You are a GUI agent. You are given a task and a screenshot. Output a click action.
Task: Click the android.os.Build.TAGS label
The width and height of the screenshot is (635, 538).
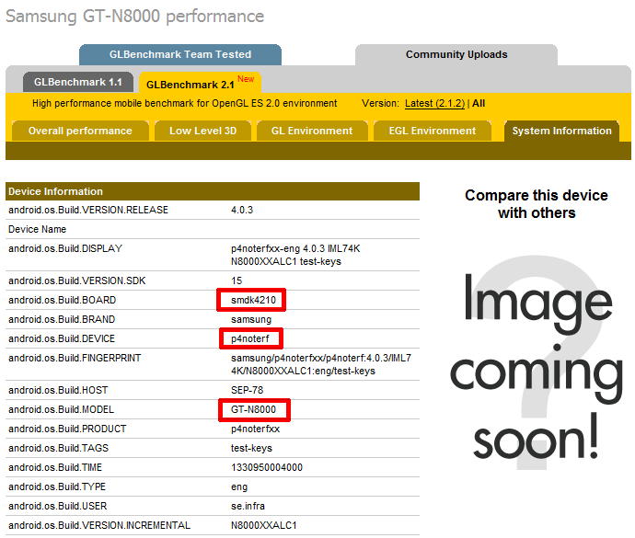(x=58, y=449)
